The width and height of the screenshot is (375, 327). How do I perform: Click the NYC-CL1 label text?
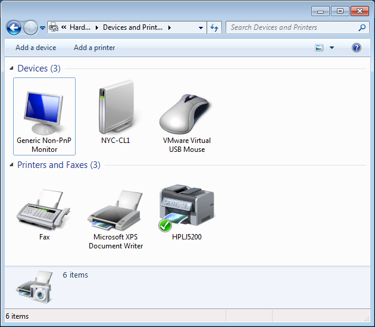click(x=115, y=141)
